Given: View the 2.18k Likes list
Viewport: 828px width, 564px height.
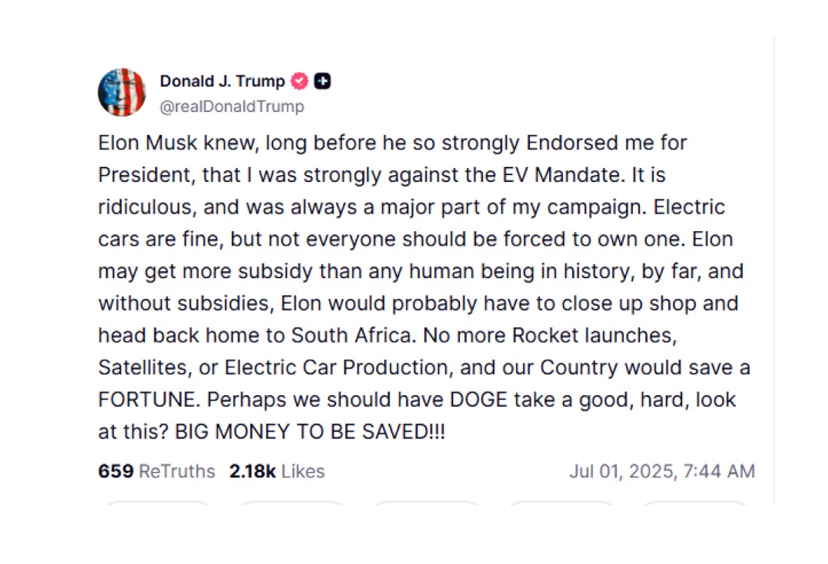Looking at the screenshot, I should pyautogui.click(x=277, y=471).
